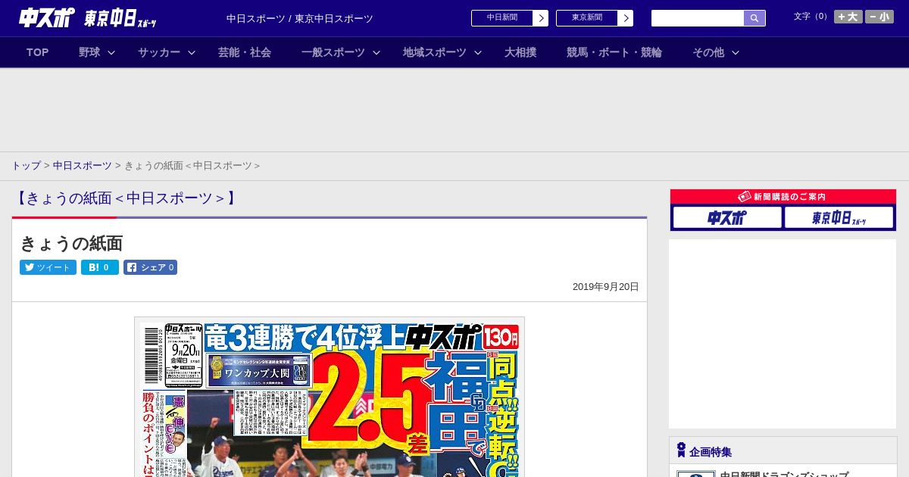This screenshot has width=909, height=477.
Task: Open 大相撲 menu item
Action: point(520,52)
